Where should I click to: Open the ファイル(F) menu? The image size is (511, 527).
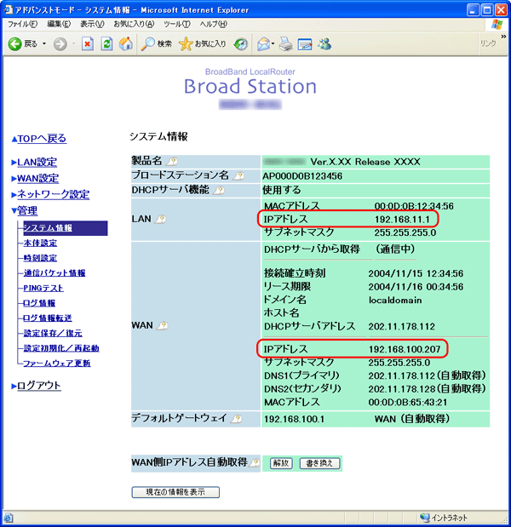tap(22, 24)
